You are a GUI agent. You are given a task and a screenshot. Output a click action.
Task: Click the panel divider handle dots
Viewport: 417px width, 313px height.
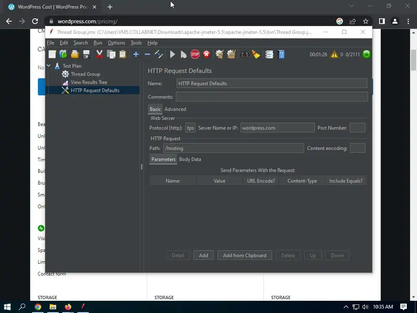141,167
